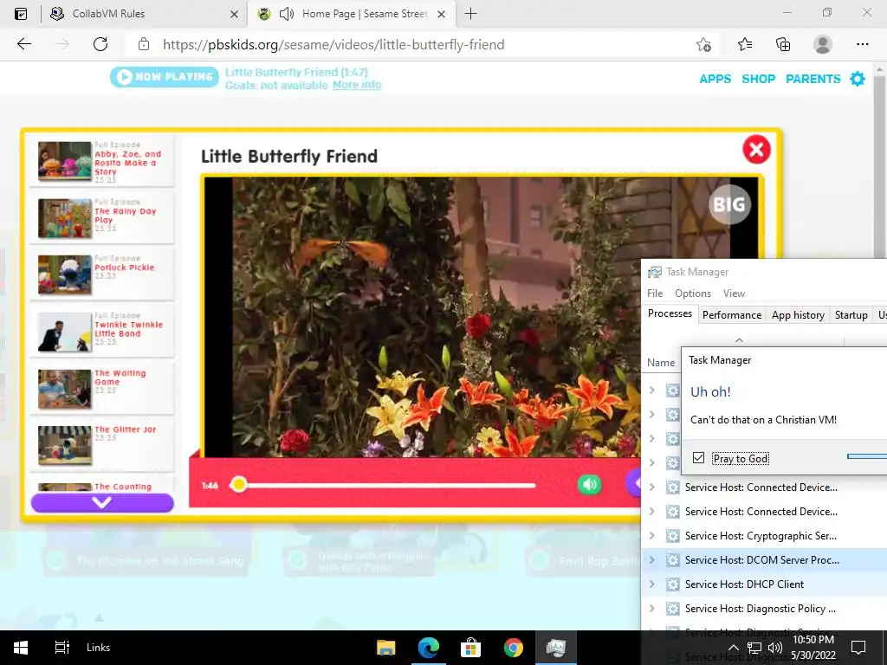
Task: Select The Rainy Day Play episode
Action: pos(102,218)
